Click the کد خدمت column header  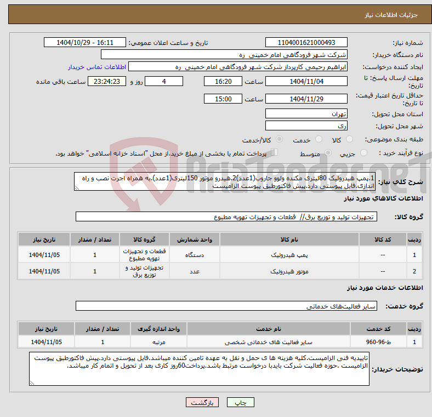point(378,329)
